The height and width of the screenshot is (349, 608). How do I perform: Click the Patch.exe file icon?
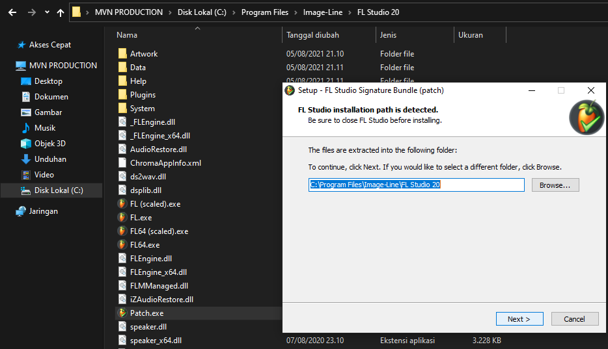122,313
